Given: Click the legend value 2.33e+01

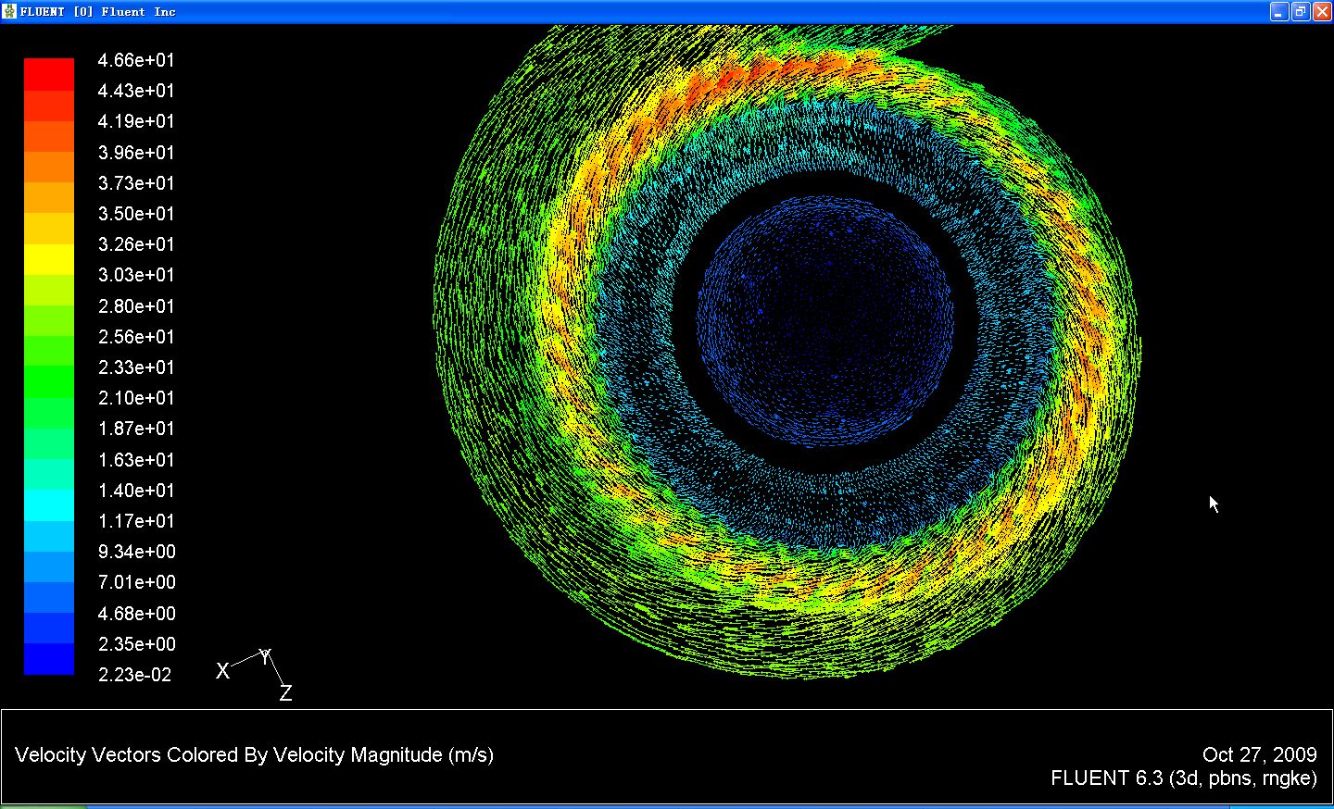Looking at the screenshot, I should point(136,367).
